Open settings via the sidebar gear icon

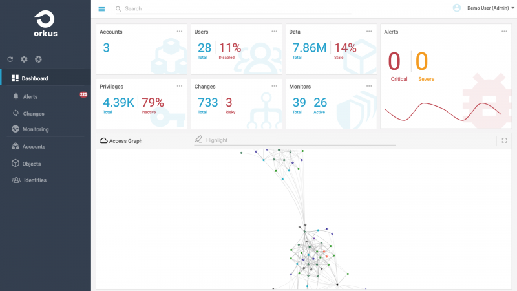click(24, 59)
